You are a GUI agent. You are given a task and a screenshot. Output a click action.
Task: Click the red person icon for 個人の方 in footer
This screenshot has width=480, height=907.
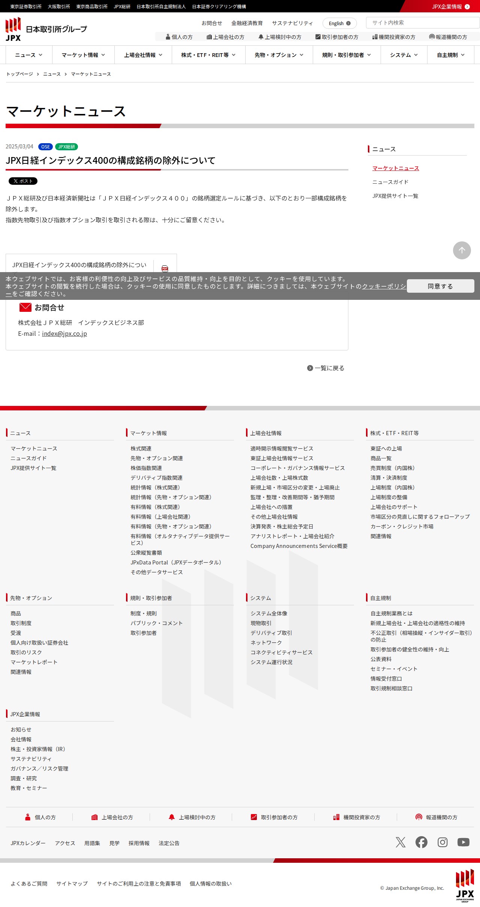click(27, 817)
